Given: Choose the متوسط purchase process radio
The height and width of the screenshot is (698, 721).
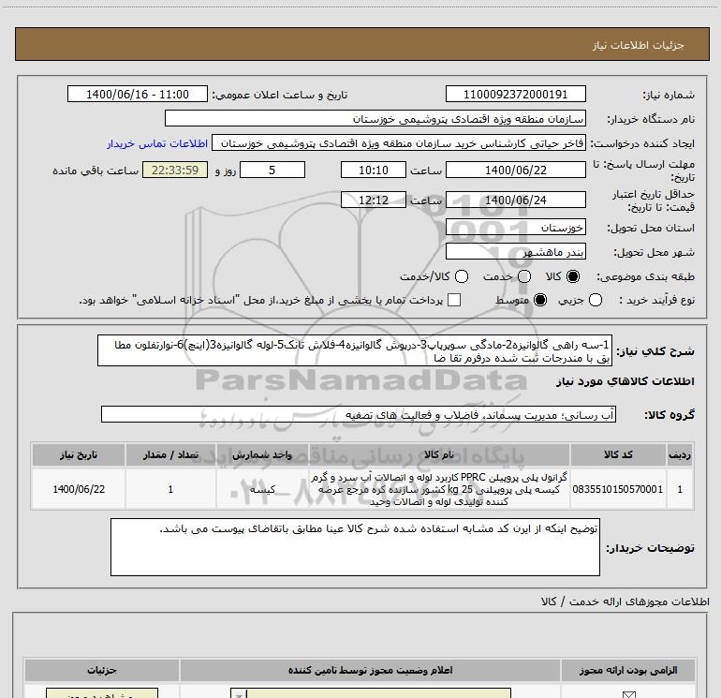Looking at the screenshot, I should (540, 300).
